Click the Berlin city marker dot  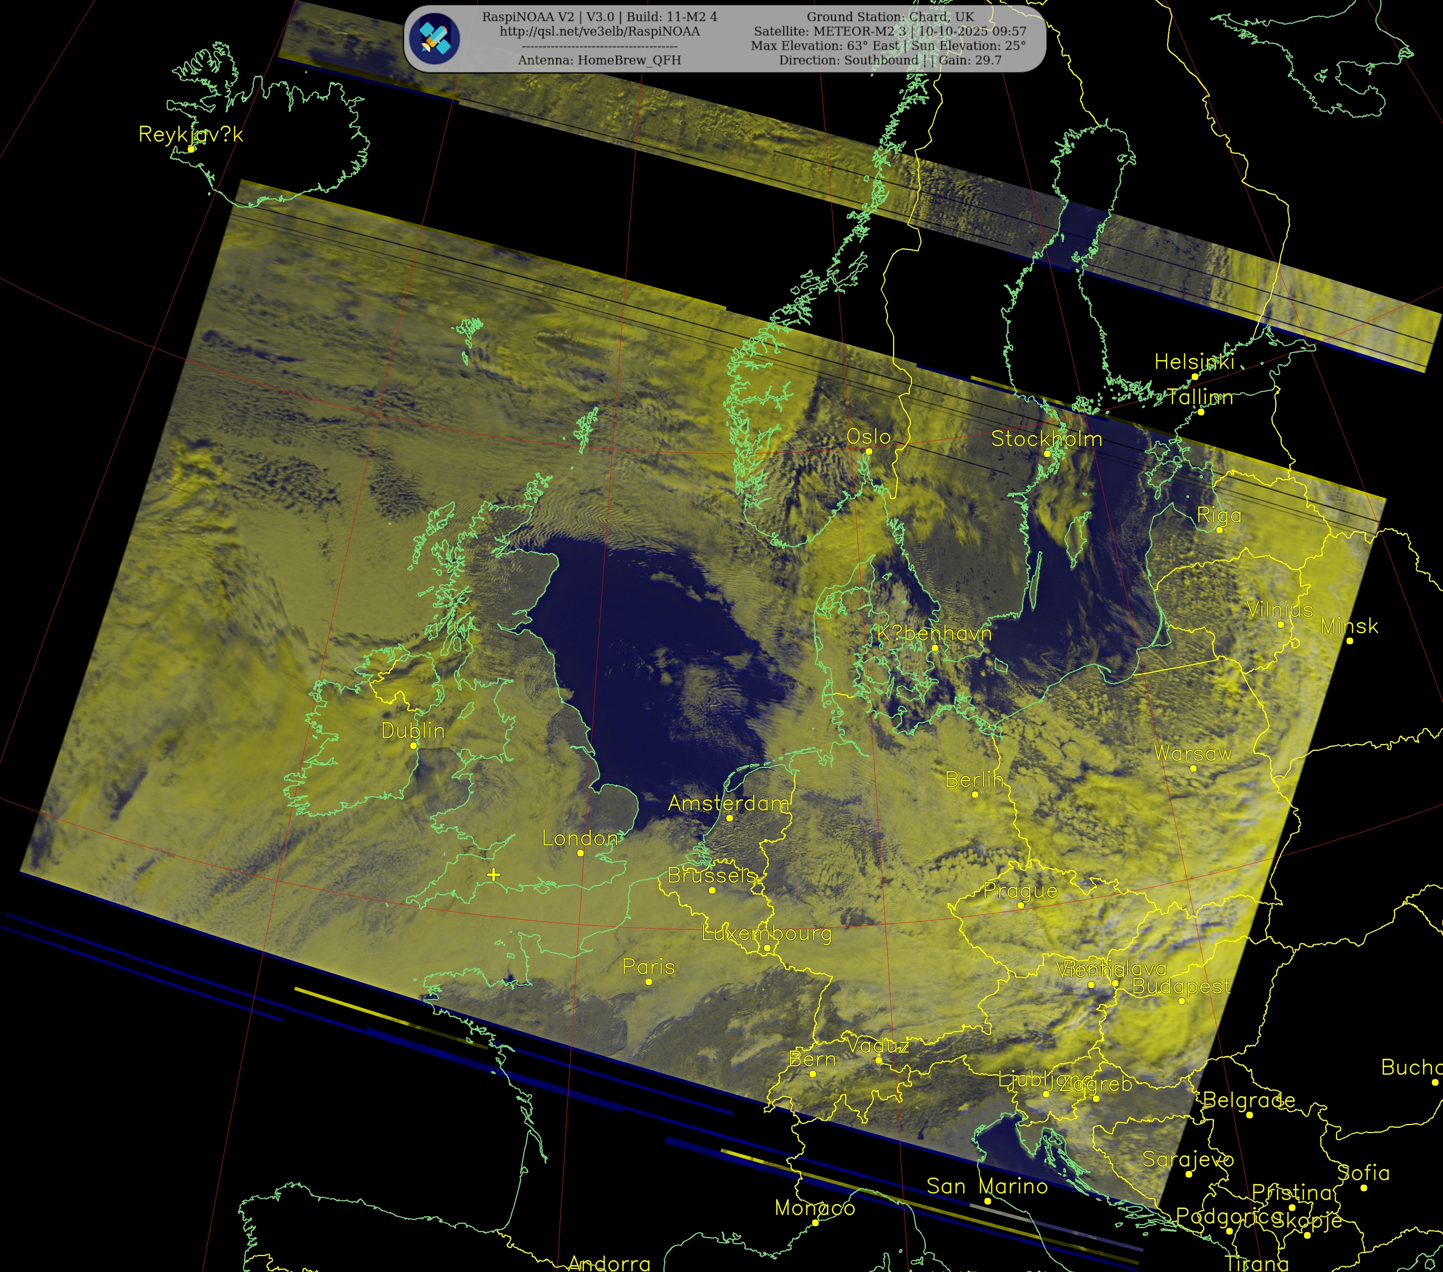975,795
